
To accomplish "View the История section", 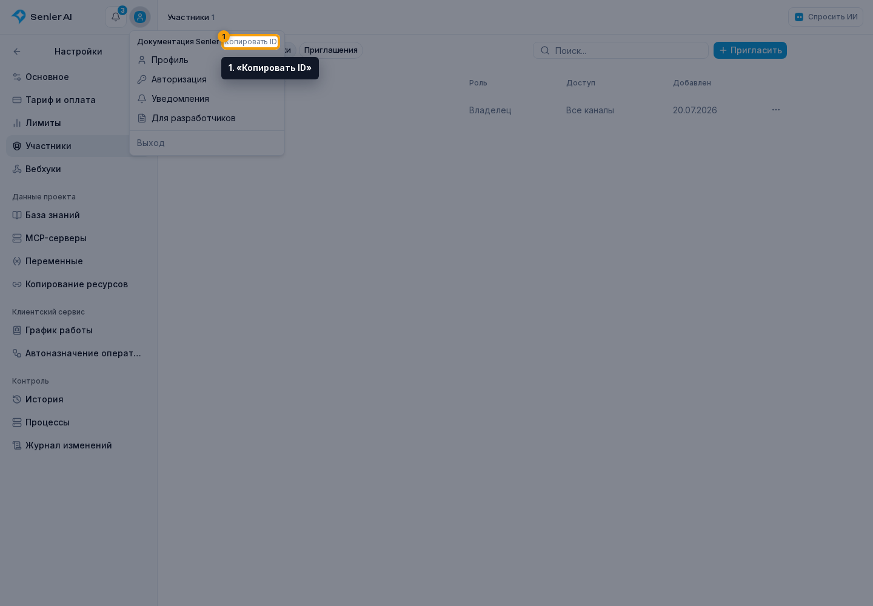I will point(78,399).
